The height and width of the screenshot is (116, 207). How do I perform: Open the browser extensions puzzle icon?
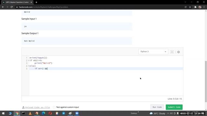point(195,7)
